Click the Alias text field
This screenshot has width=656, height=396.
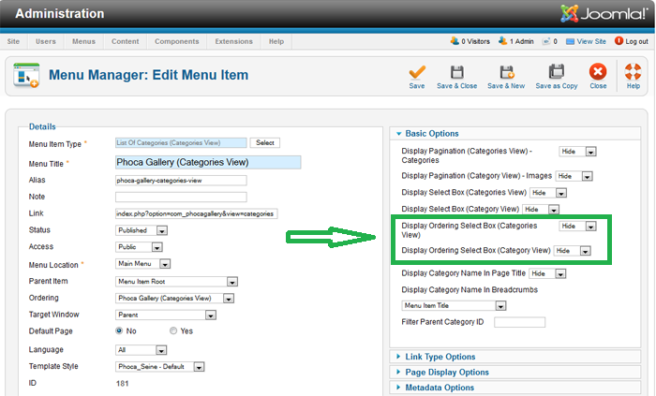[181, 180]
